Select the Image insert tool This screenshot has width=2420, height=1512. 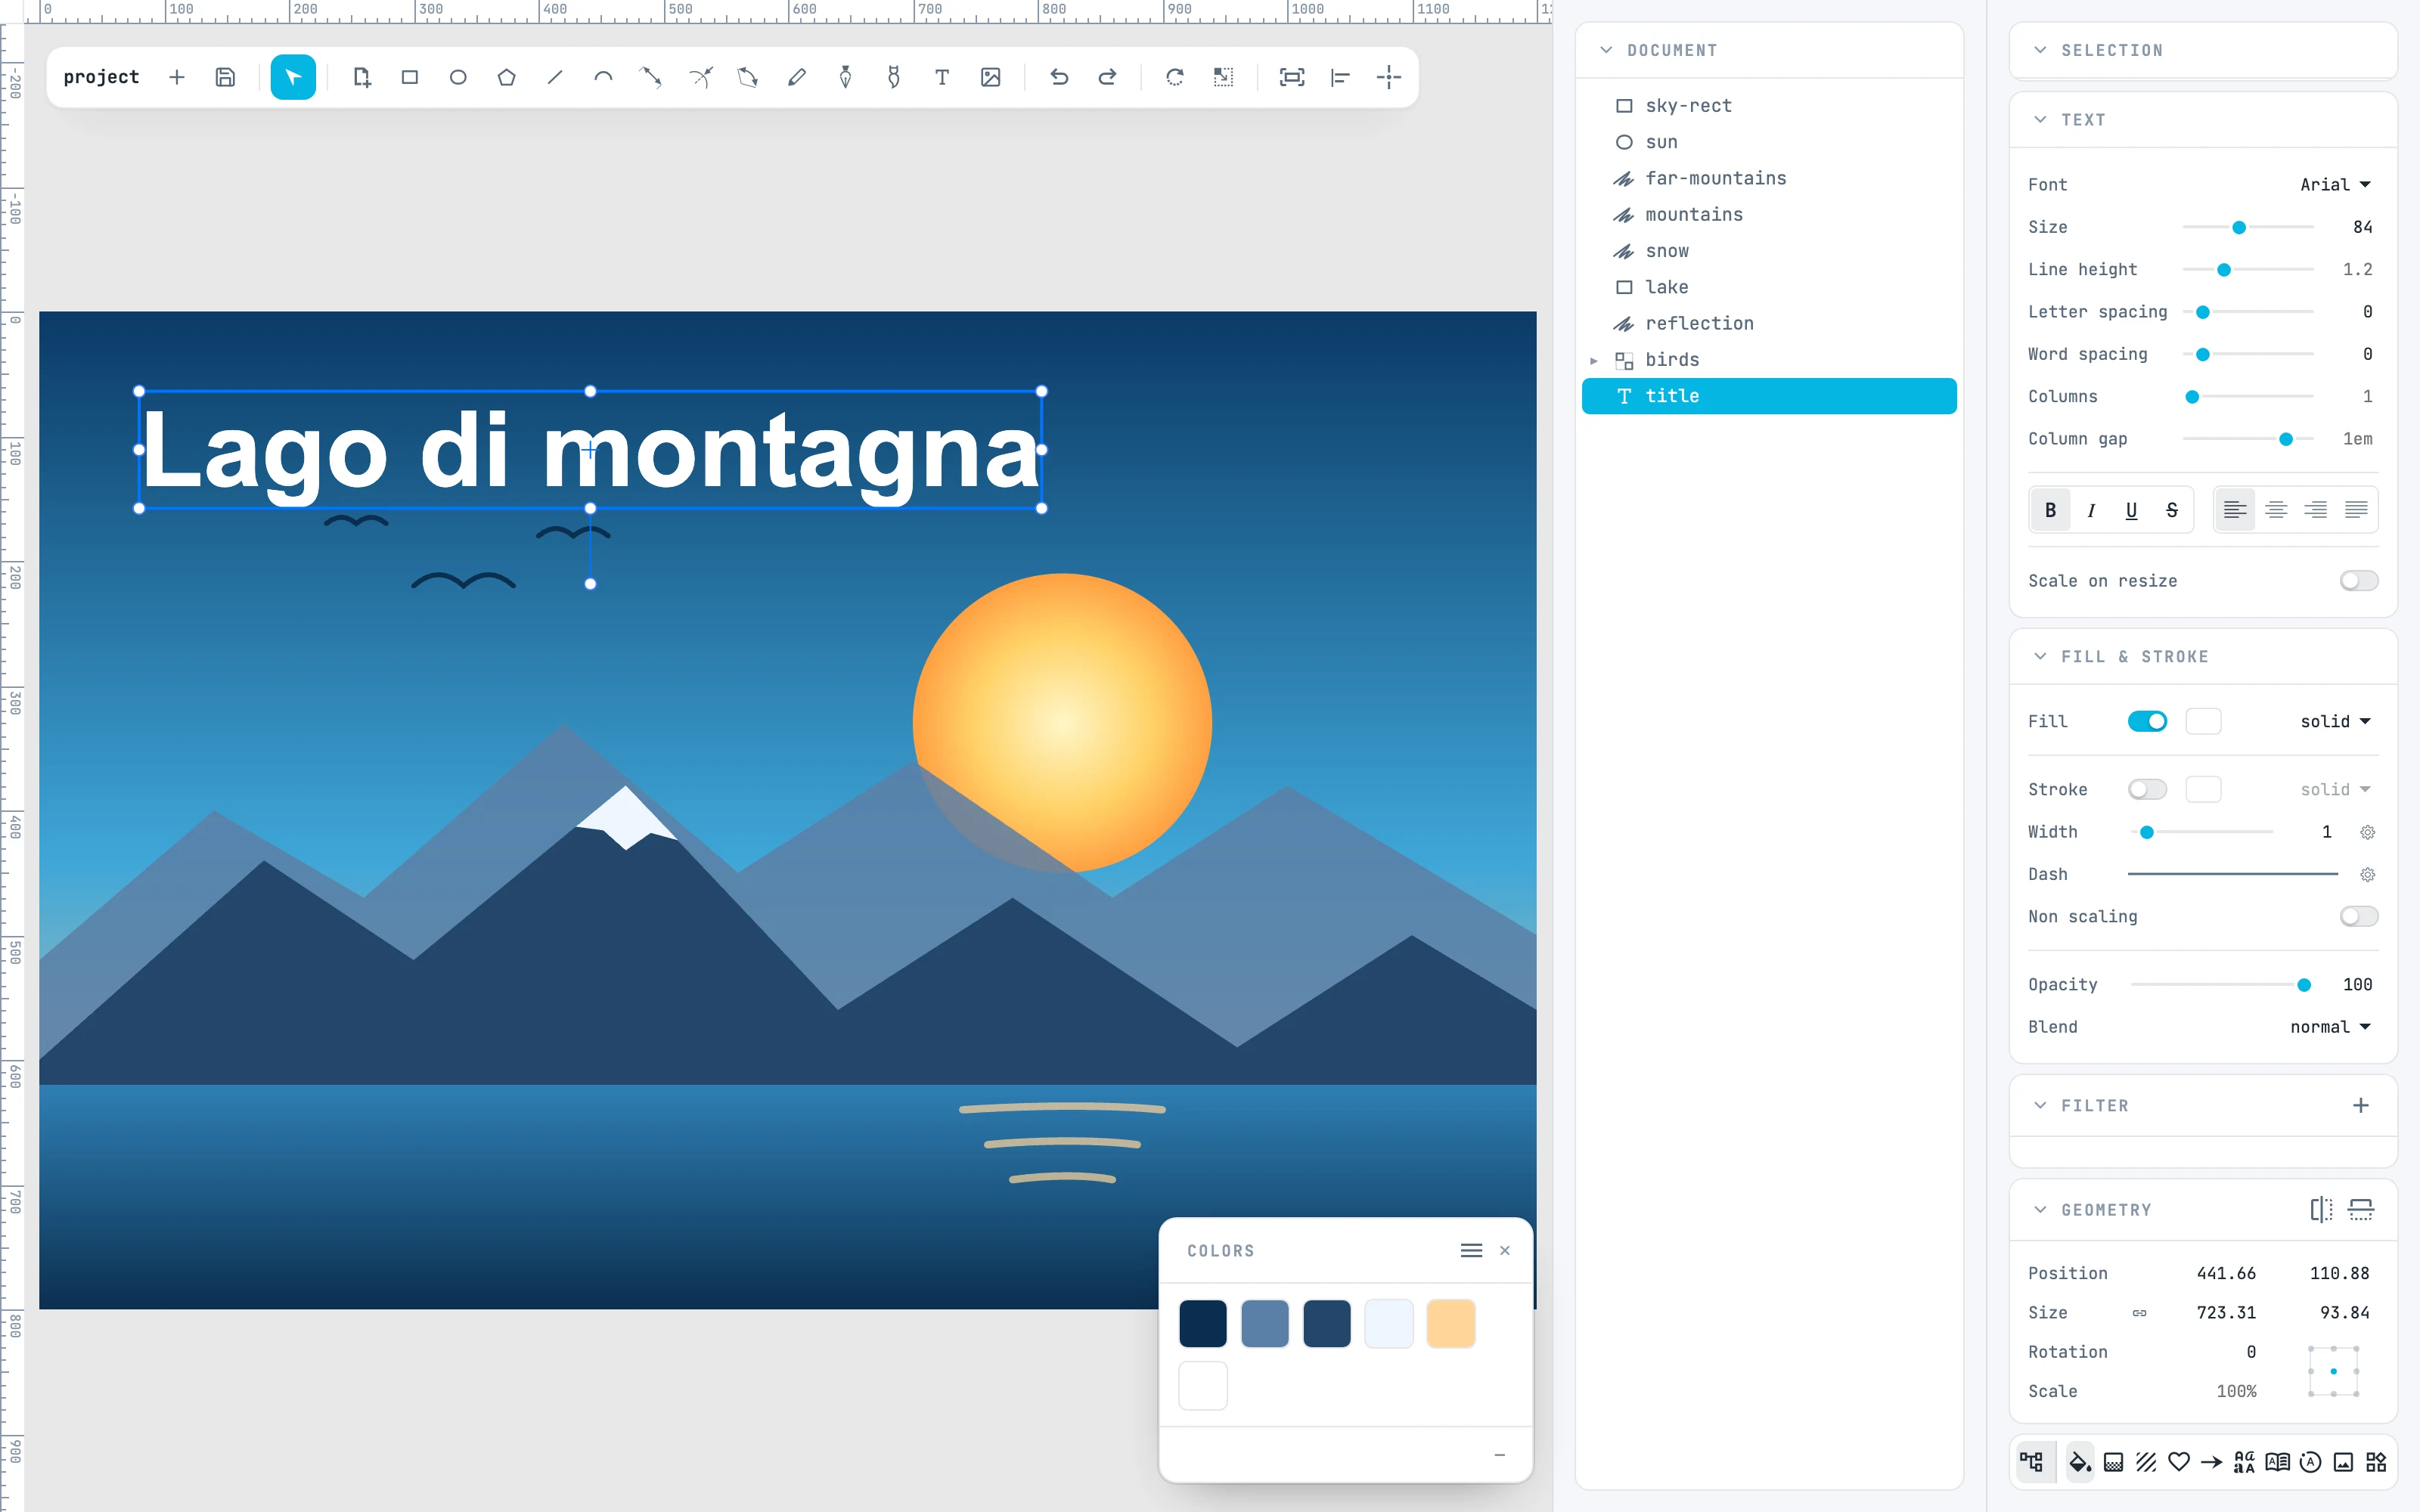pos(991,77)
